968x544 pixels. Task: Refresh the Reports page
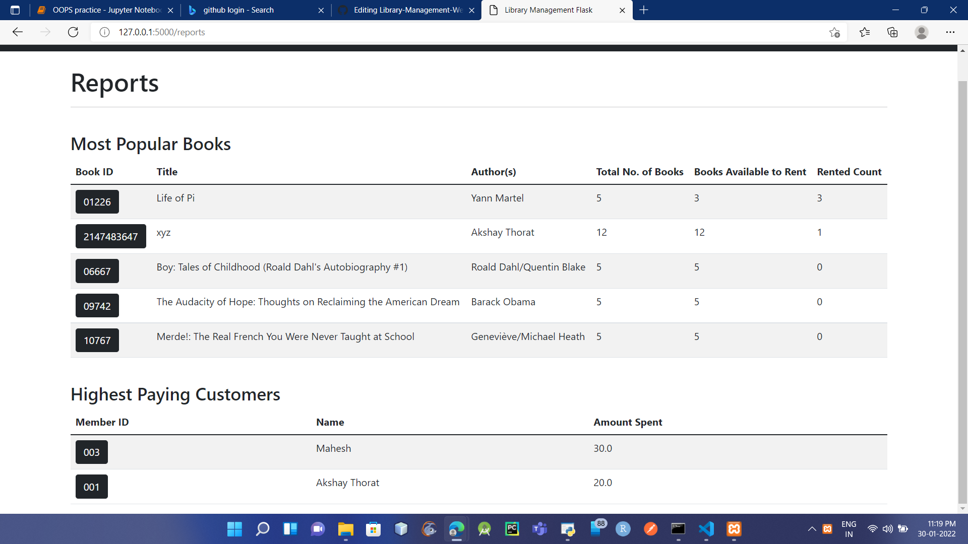[73, 32]
